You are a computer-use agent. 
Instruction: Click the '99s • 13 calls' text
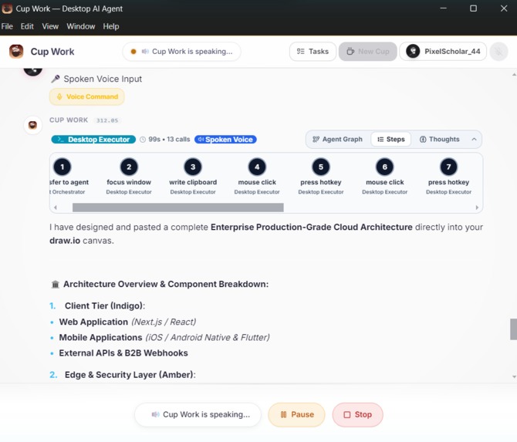pos(169,140)
